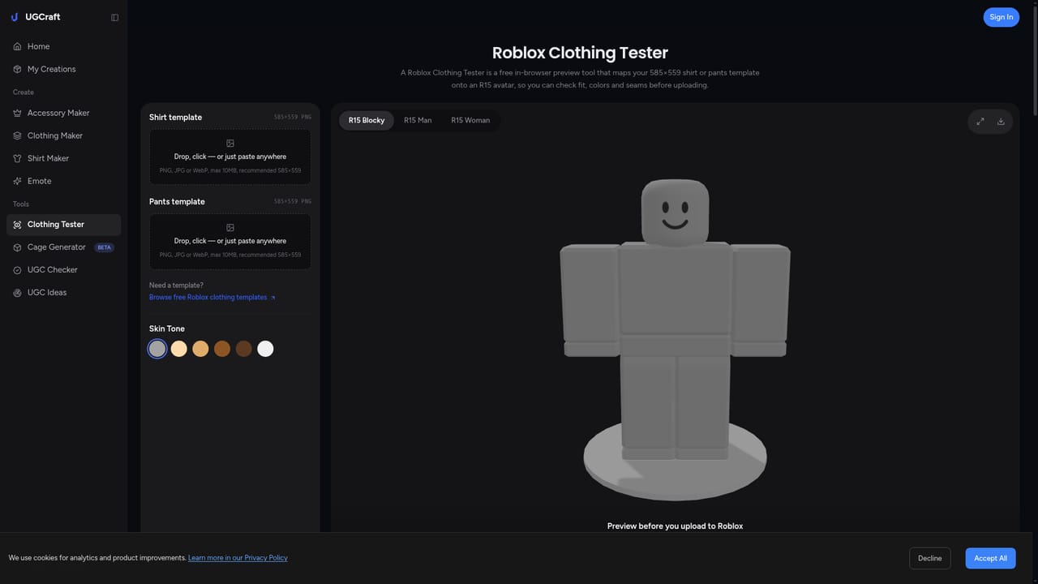Click the UGC Ideas icon
1038x584 pixels.
(17, 293)
